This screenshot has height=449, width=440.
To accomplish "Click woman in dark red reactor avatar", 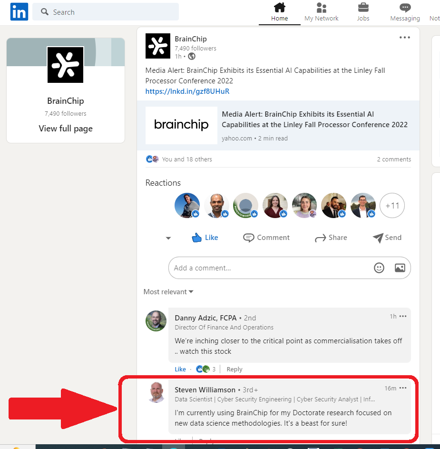I will point(275,205).
